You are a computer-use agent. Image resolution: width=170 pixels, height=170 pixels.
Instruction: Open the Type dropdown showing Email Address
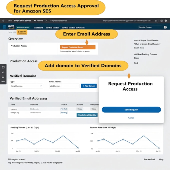[x=26, y=86]
